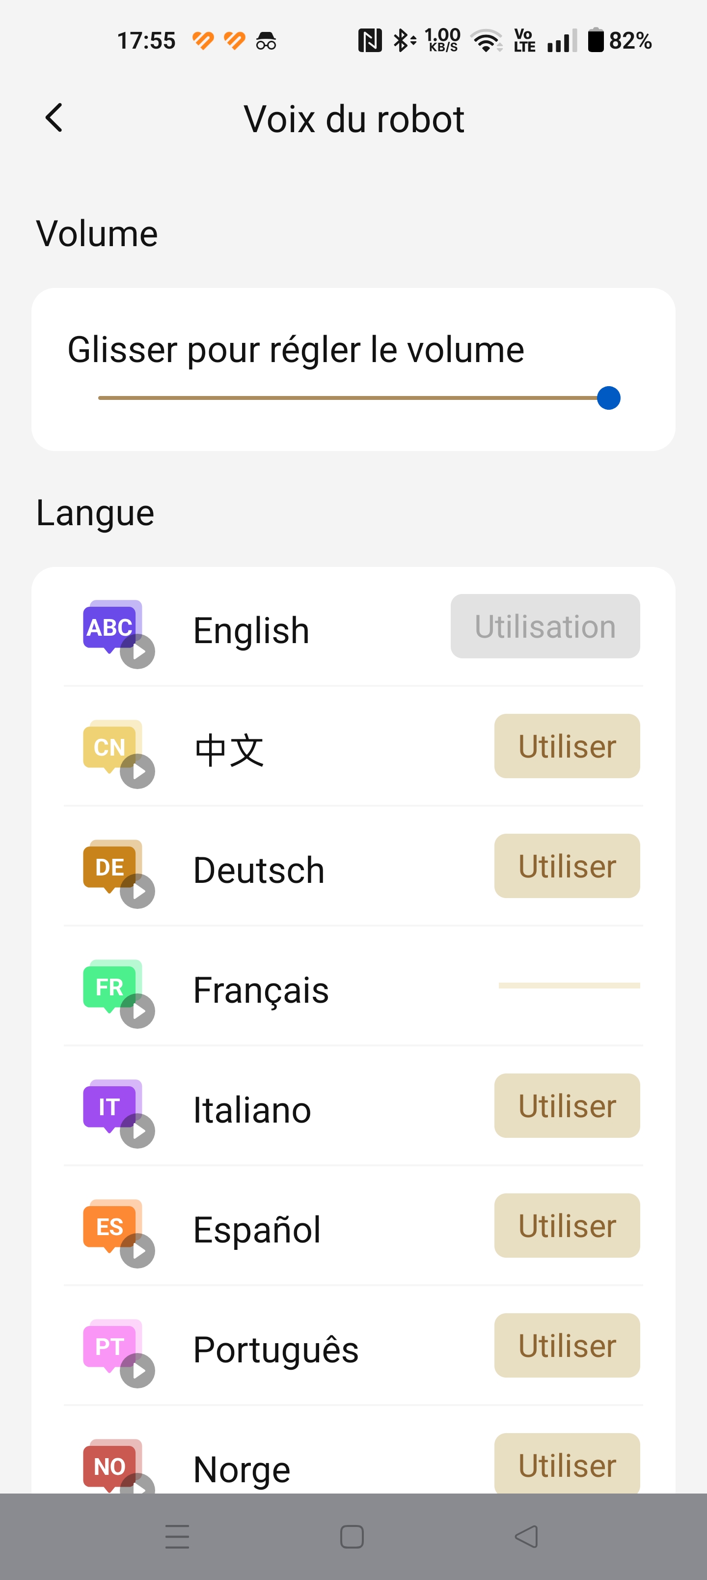
Task: Tap the Android home navigation button
Action: 352,1536
